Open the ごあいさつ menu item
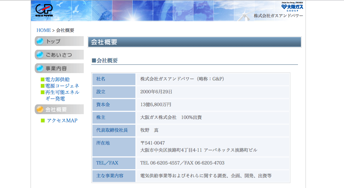 [x=59, y=55]
